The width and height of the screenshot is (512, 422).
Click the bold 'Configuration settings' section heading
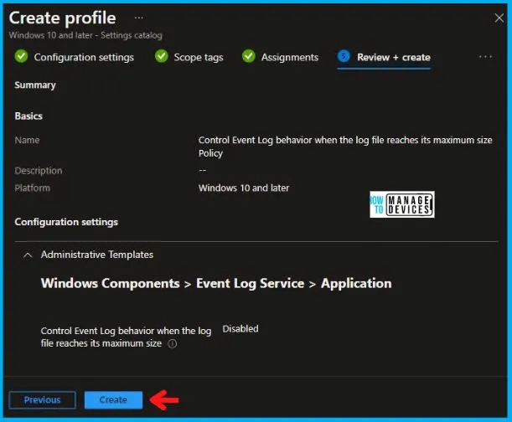66,222
